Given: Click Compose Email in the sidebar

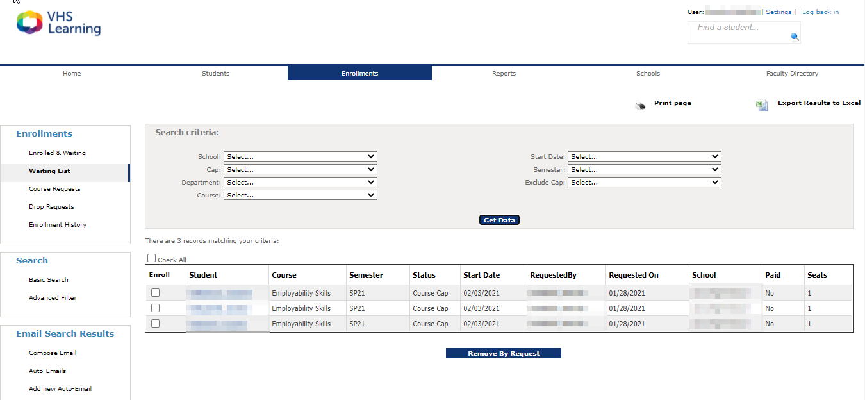Looking at the screenshot, I should pos(53,353).
